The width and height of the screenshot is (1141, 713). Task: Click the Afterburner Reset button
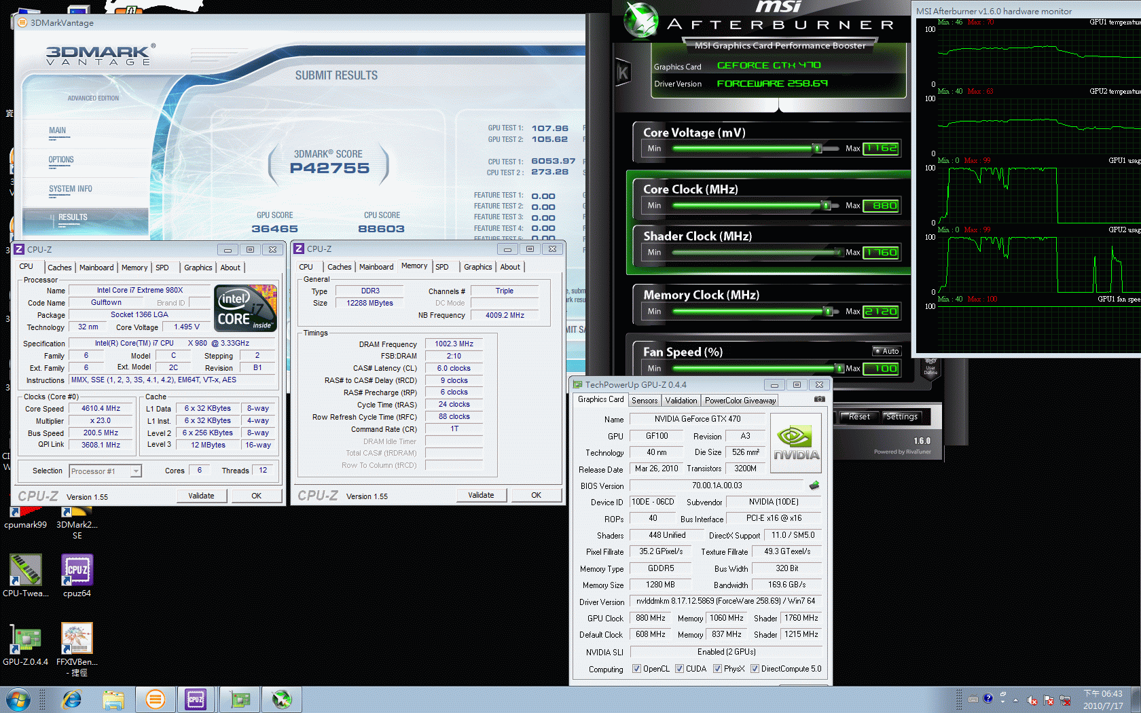click(859, 417)
